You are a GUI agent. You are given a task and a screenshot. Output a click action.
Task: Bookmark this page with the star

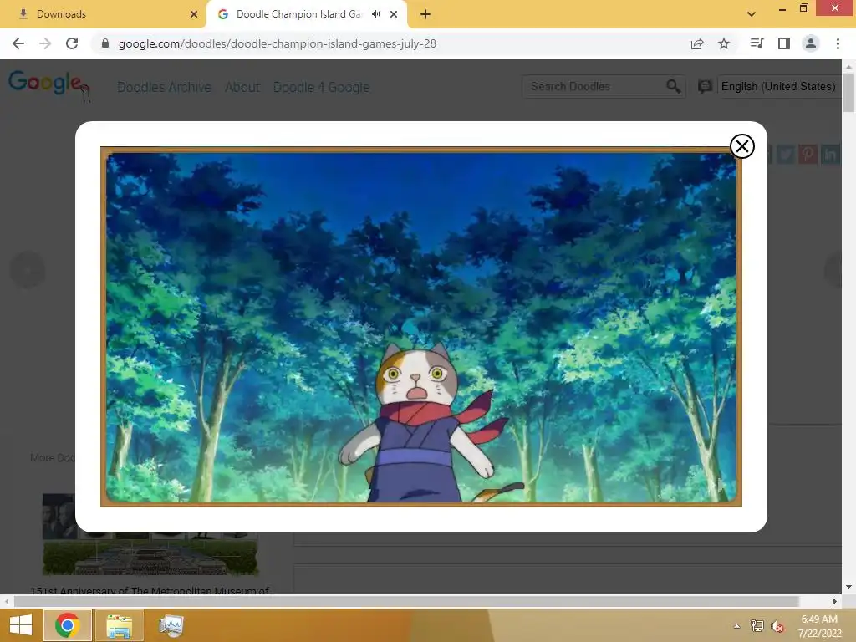(x=724, y=43)
